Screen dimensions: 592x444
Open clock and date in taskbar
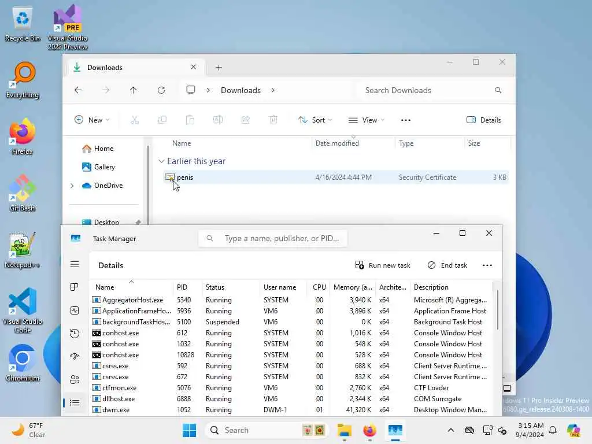click(530, 430)
